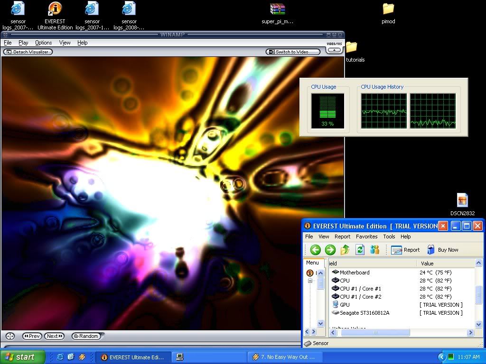Select the GPU monitor icon in sensor list
This screenshot has height=364, width=486.
(335, 305)
